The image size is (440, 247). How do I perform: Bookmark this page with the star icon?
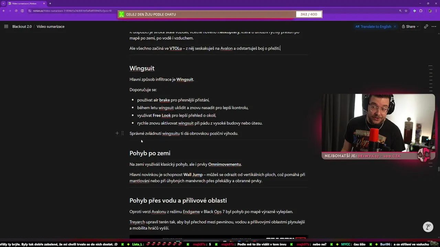point(406,11)
